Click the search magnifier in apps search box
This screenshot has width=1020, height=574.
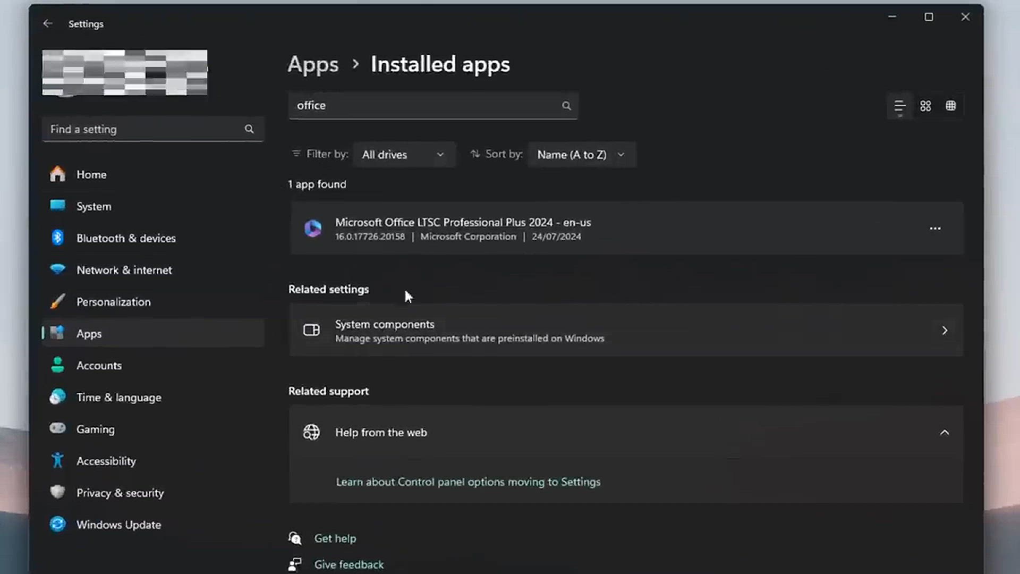click(x=566, y=106)
